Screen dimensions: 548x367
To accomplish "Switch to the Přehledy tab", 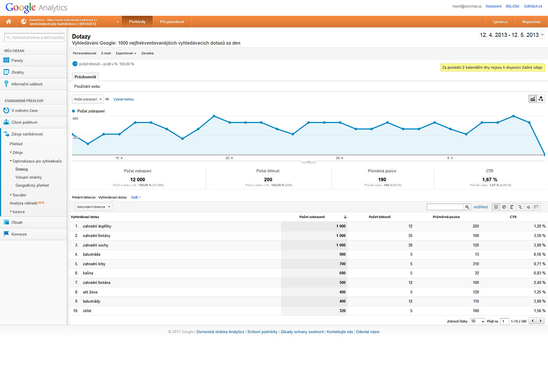I will coord(137,22).
